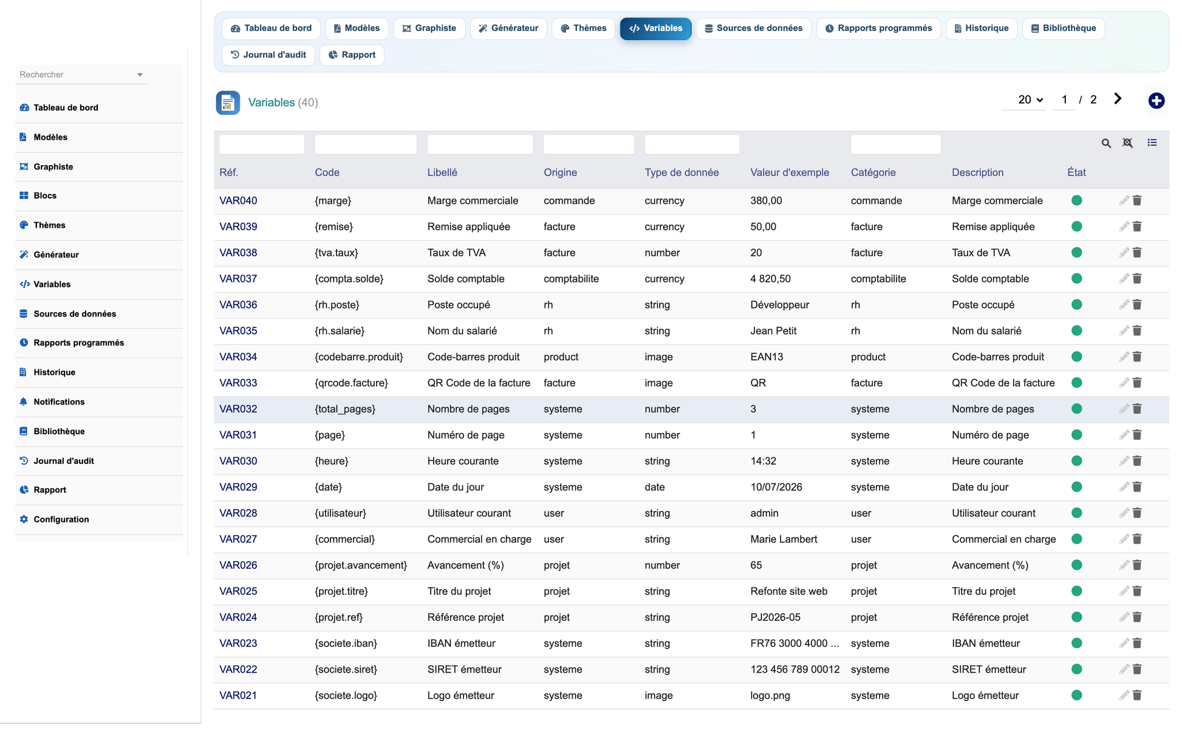
Task: Open the VAR032 reference link
Action: [x=238, y=409]
